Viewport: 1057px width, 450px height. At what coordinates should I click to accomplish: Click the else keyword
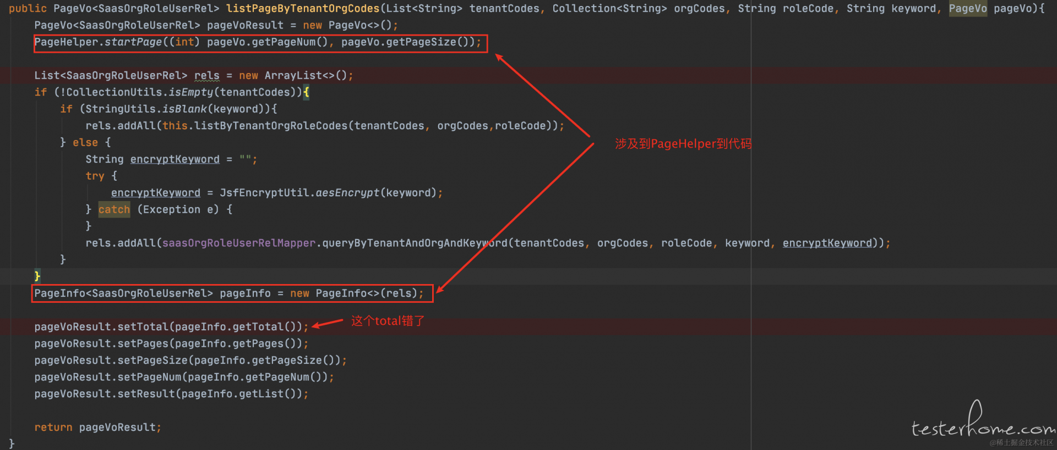click(85, 143)
